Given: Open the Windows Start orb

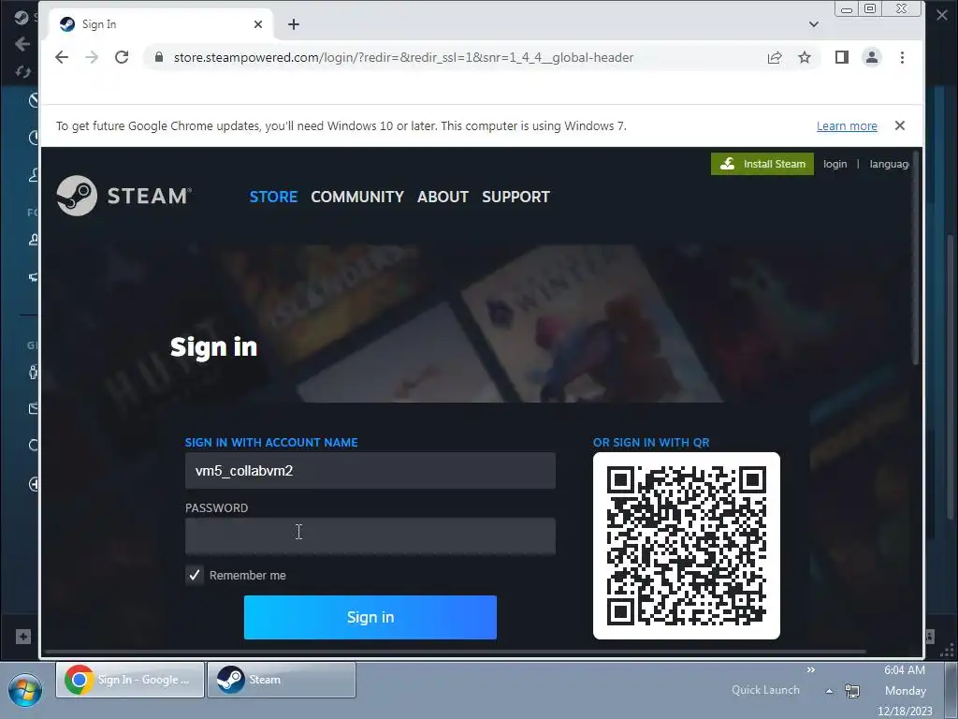Looking at the screenshot, I should coord(25,690).
